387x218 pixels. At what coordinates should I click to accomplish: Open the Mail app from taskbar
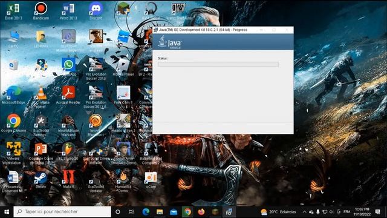[174, 212]
